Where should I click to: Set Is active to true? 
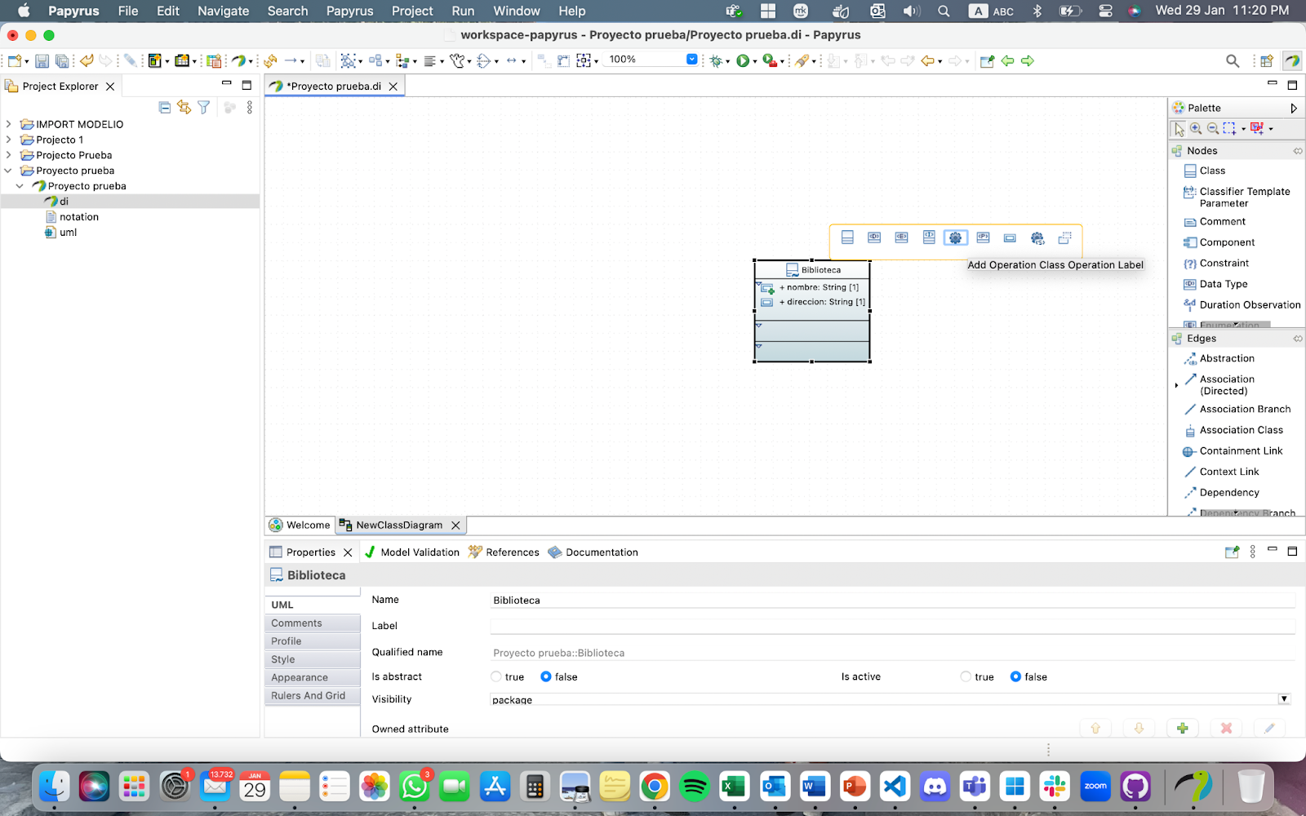coord(966,676)
